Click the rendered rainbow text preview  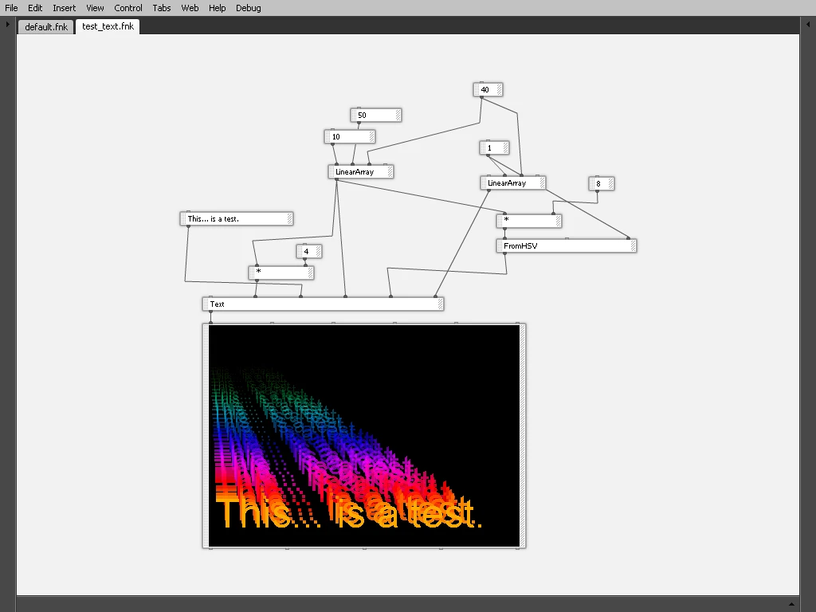coord(364,436)
